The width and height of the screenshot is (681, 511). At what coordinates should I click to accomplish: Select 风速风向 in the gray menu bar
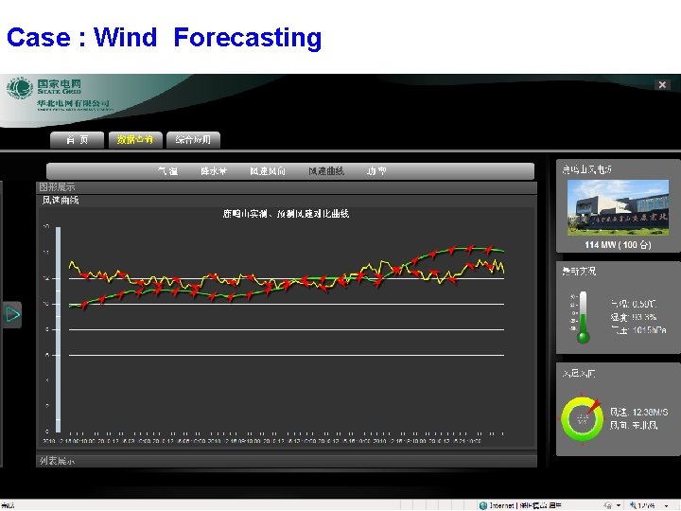pyautogui.click(x=268, y=171)
